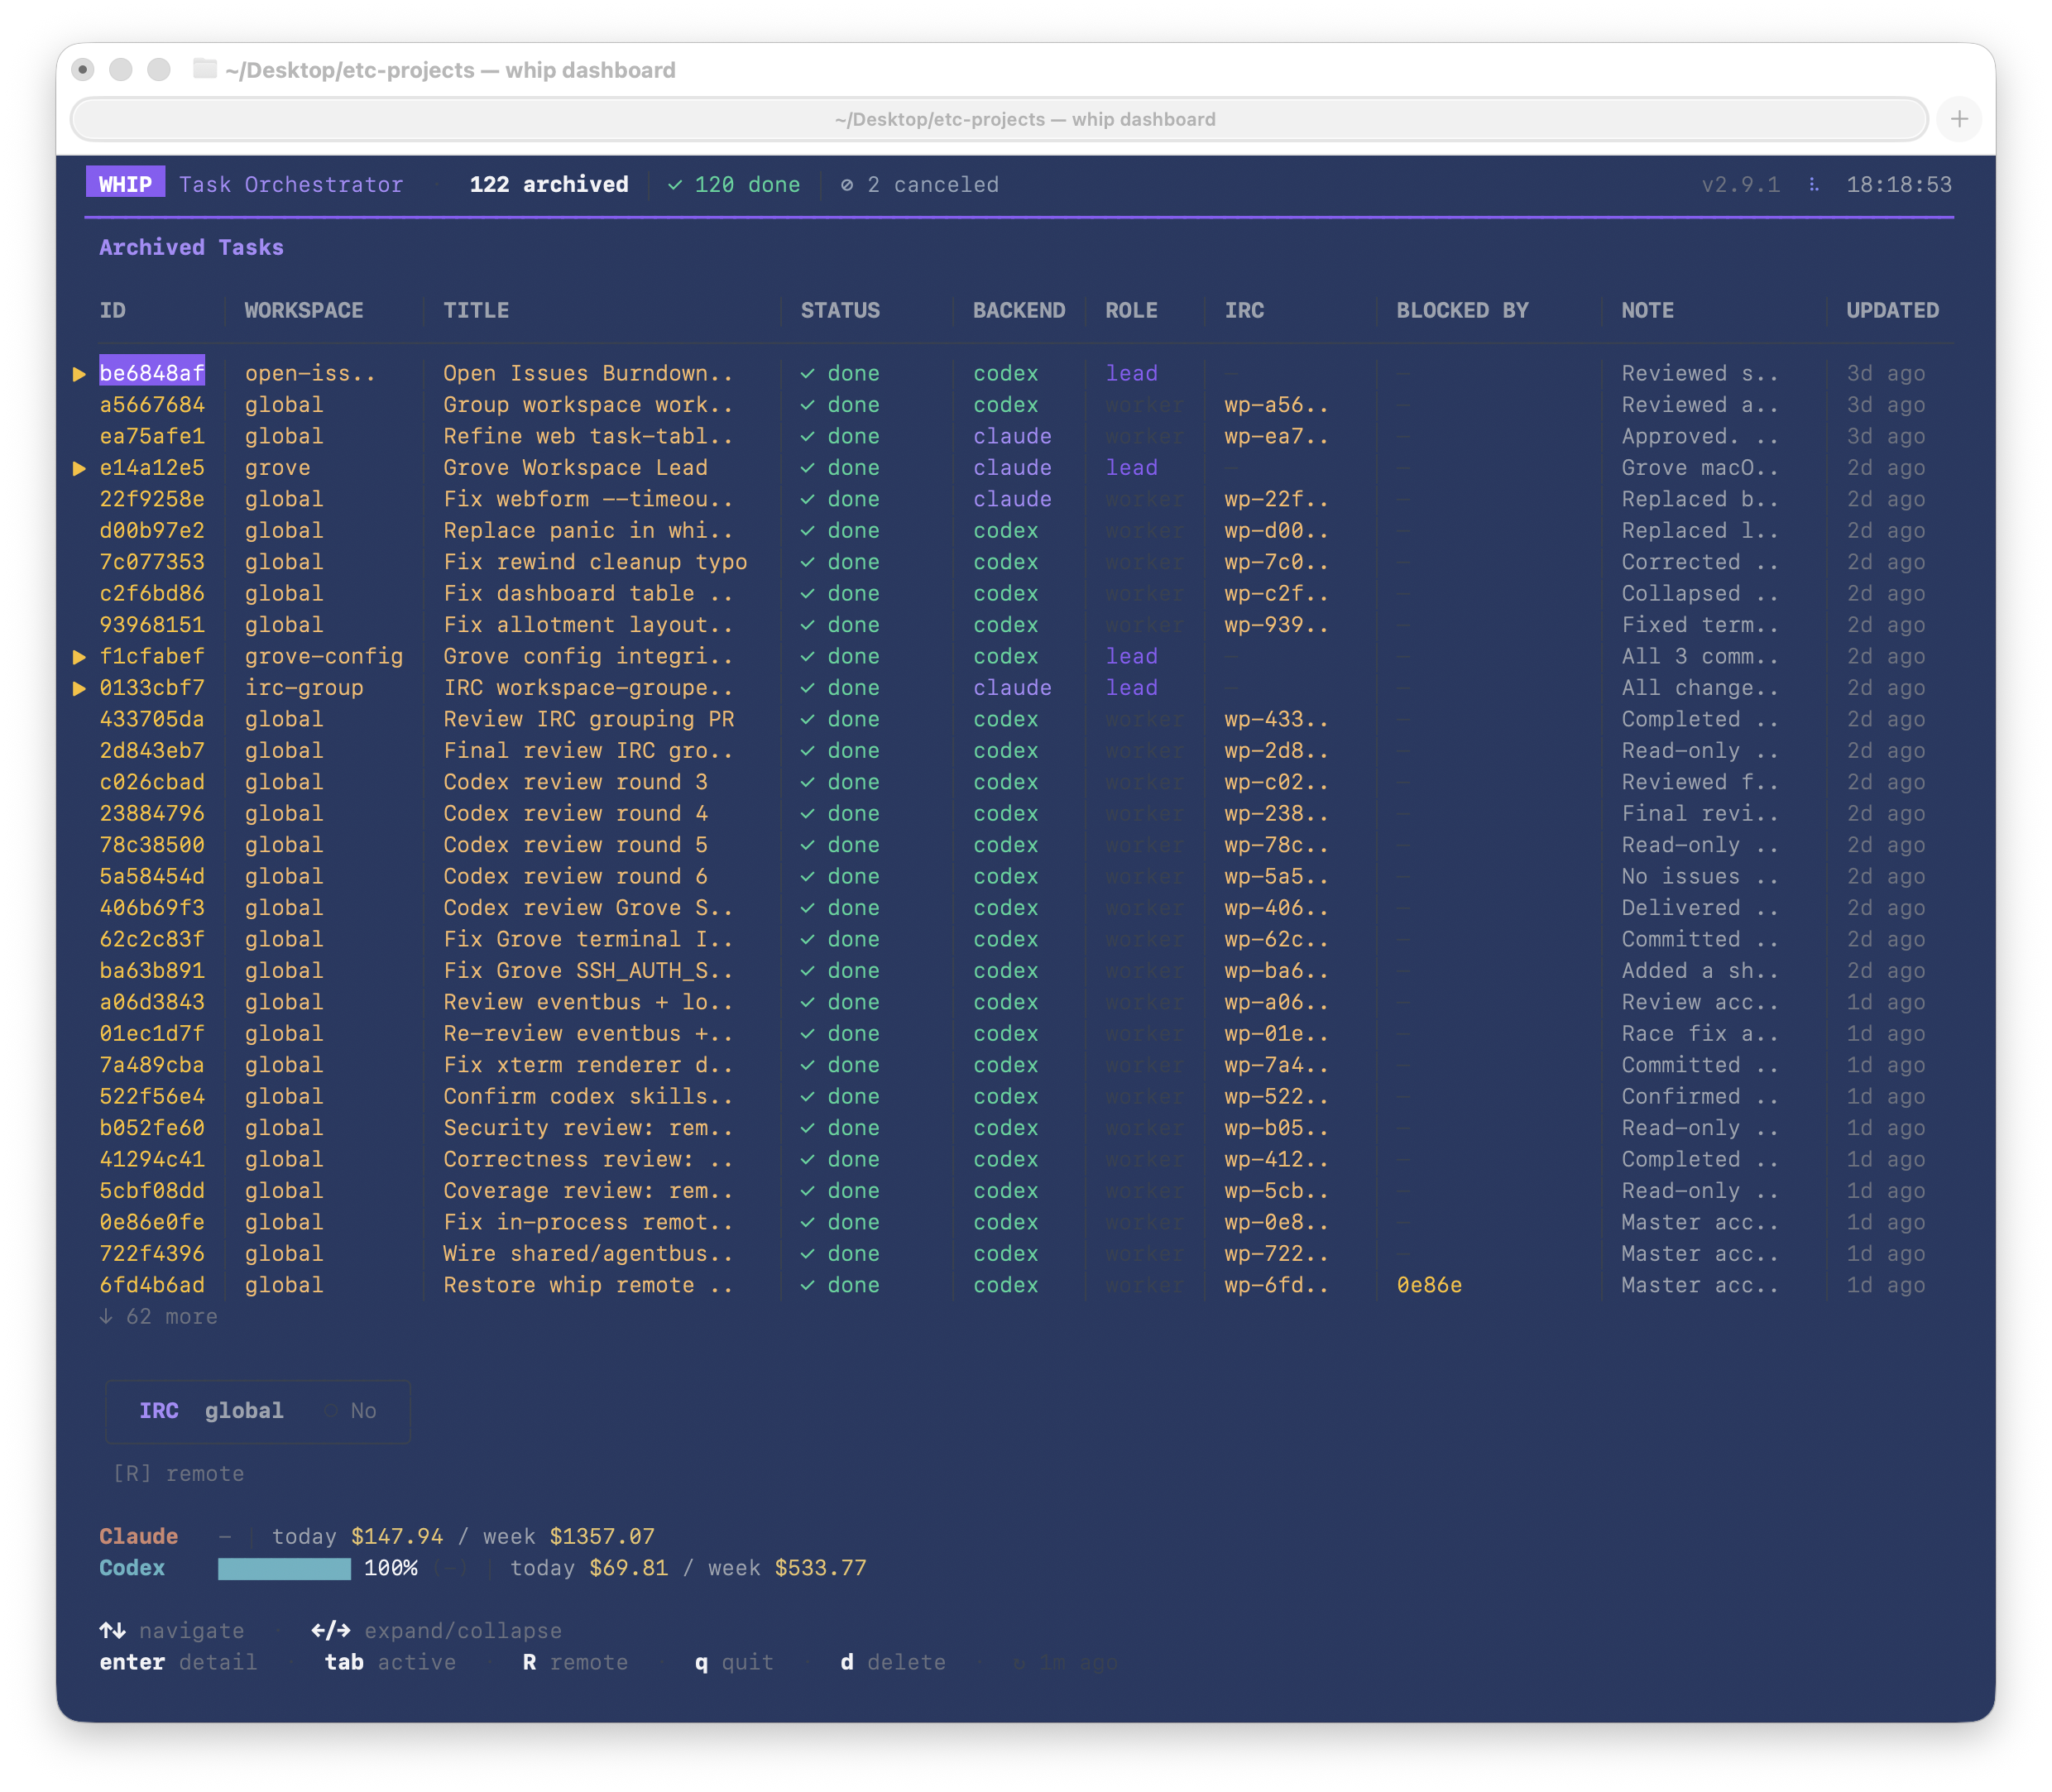Click the WHIP badge in header

[x=125, y=184]
